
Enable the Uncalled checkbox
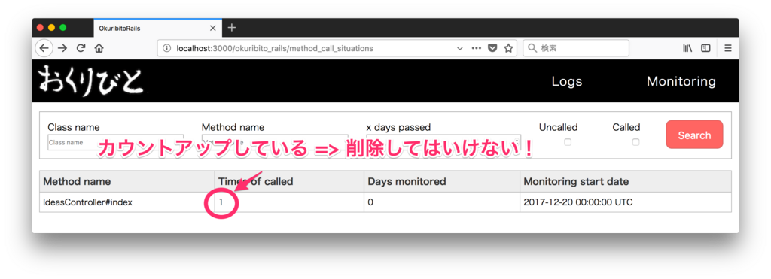568,142
